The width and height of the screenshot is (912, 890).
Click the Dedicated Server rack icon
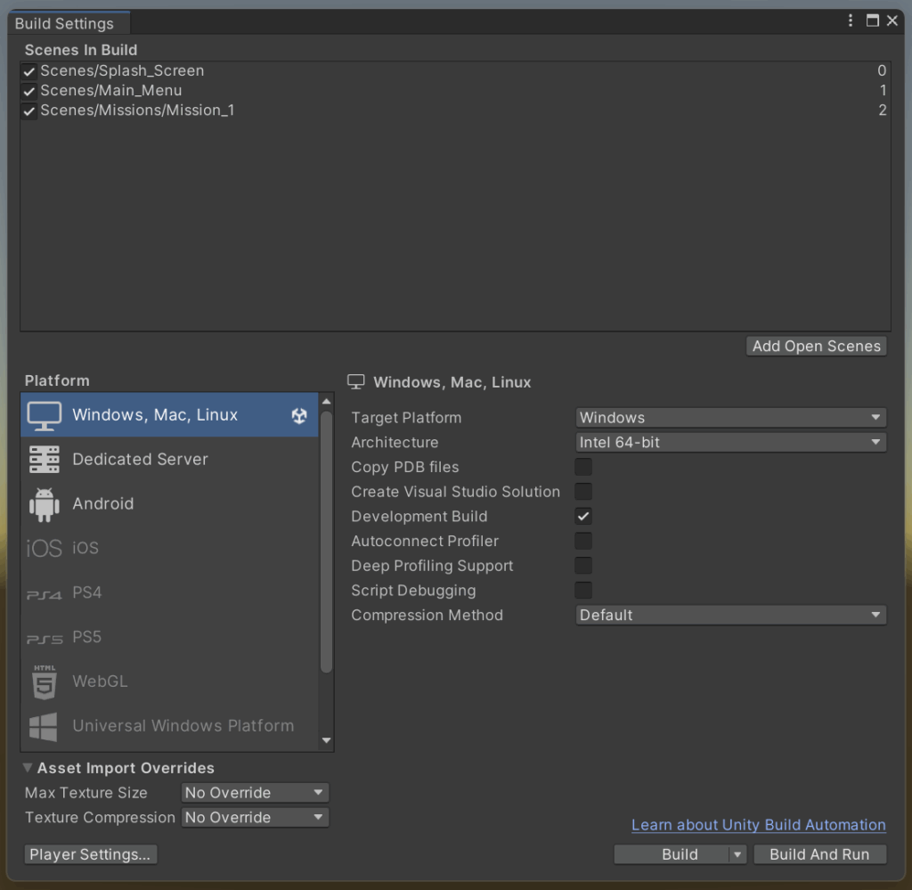coord(45,460)
